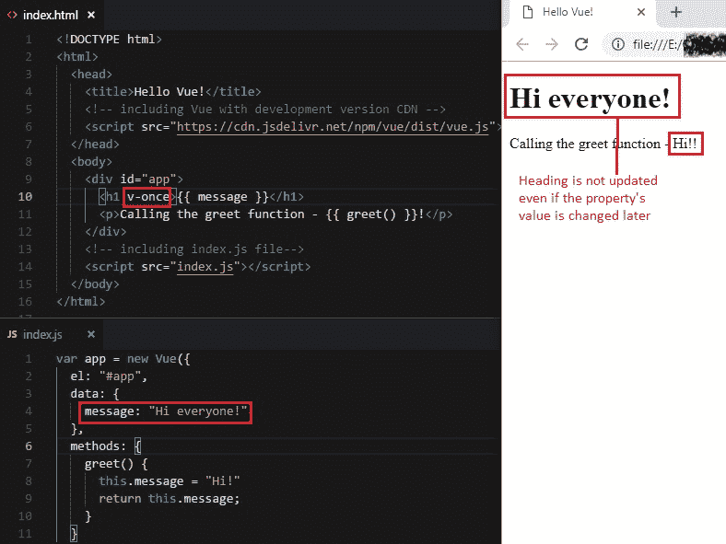Click the return this.message; statement
726x544 pixels.
click(169, 499)
